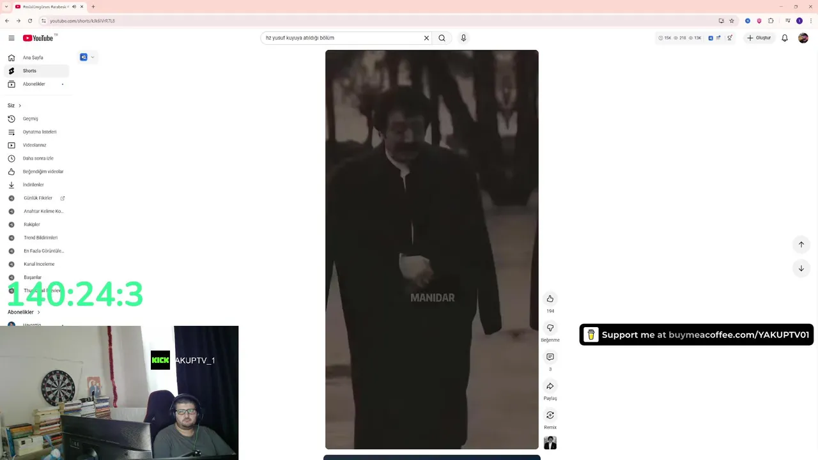Go back in browser
The height and width of the screenshot is (460, 818).
click(7, 20)
